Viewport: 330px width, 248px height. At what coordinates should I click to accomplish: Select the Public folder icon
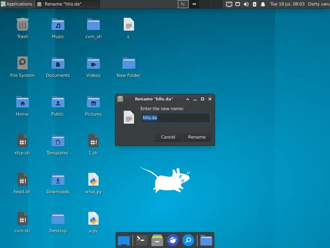click(58, 102)
